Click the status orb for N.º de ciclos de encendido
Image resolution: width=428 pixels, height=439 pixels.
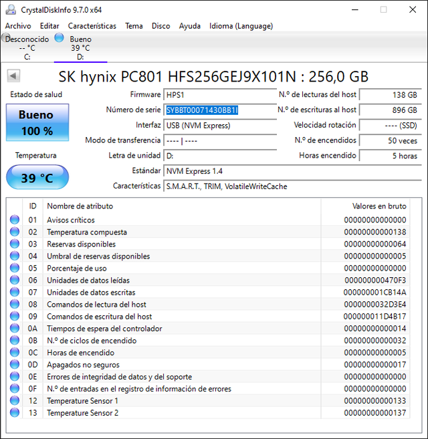tap(15, 340)
